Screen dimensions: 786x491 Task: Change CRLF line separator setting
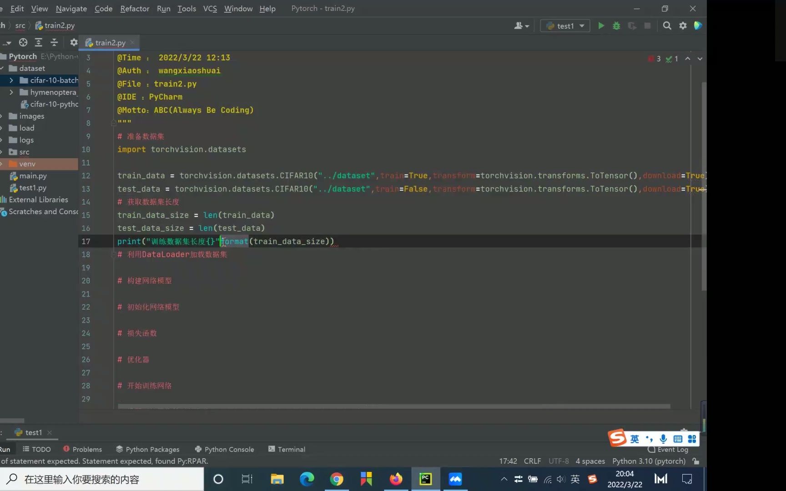click(532, 461)
